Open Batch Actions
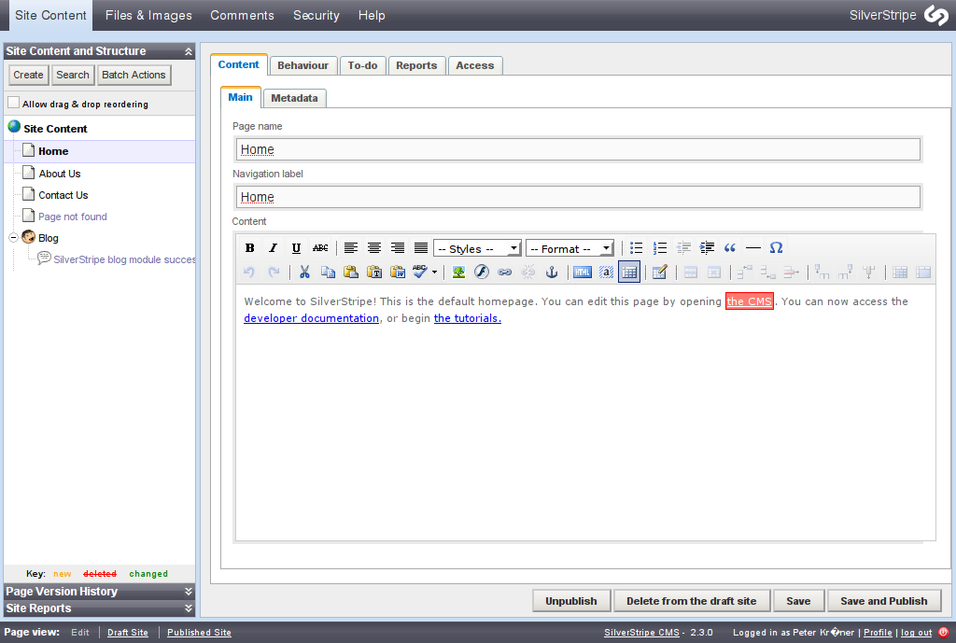Viewport: 956px width, 643px height. pyautogui.click(x=134, y=75)
